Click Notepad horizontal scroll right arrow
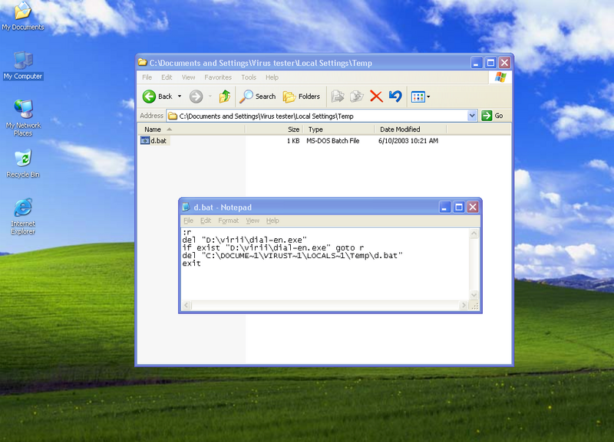Image resolution: width=614 pixels, height=442 pixels. click(464, 305)
